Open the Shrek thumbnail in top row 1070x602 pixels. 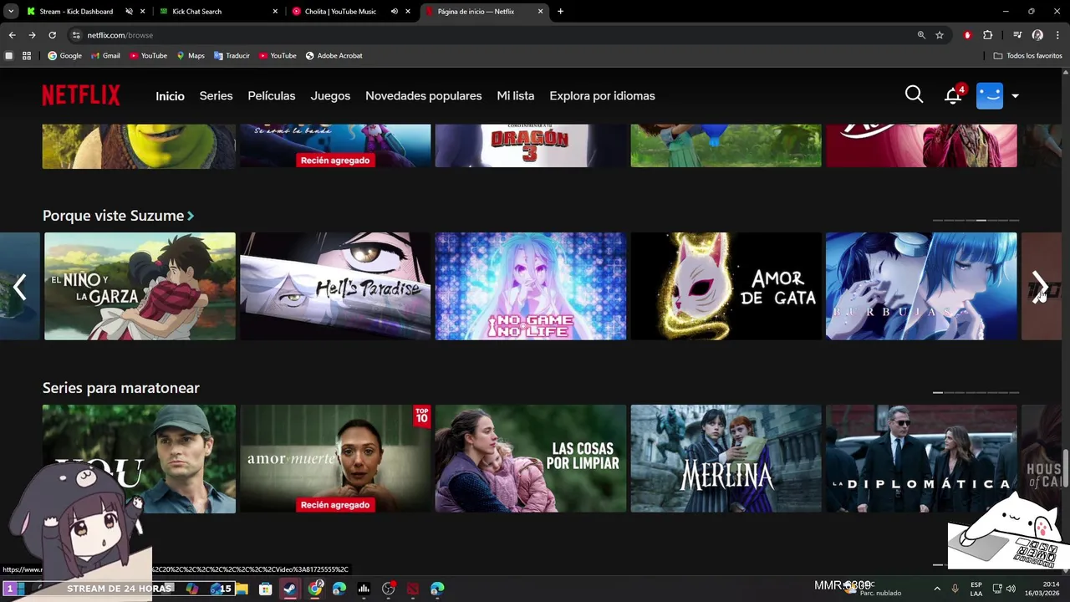click(140, 146)
